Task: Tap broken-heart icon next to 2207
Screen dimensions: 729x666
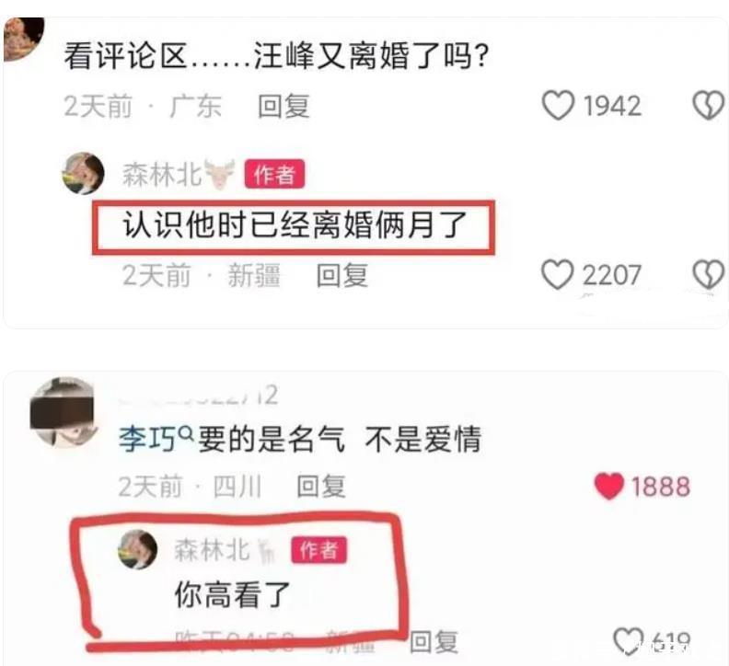Action: point(708,274)
